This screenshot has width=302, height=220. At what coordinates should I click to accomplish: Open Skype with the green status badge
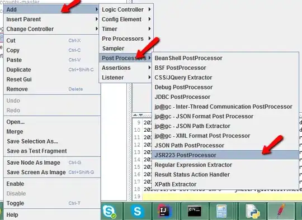point(109,211)
